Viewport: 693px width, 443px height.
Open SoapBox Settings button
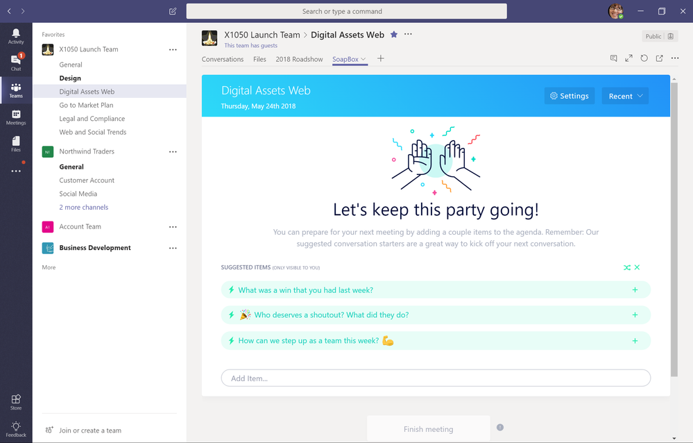(570, 96)
